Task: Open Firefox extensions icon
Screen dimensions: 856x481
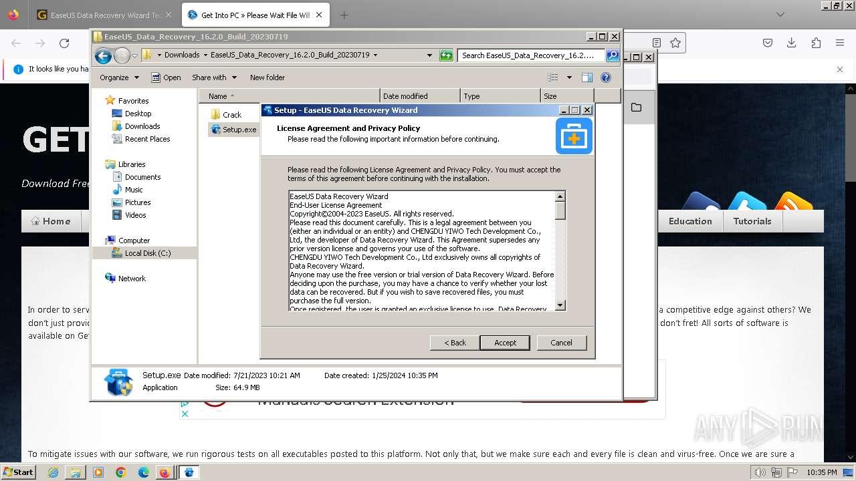Action: pos(816,43)
